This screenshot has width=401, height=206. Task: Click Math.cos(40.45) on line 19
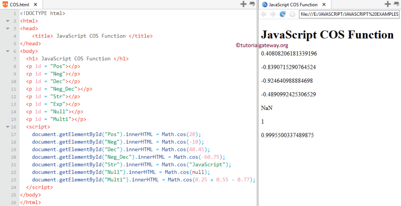[x=184, y=149]
